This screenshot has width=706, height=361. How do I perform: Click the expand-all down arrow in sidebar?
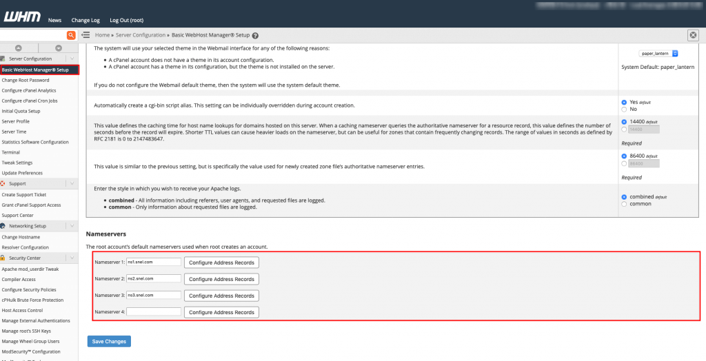click(59, 48)
